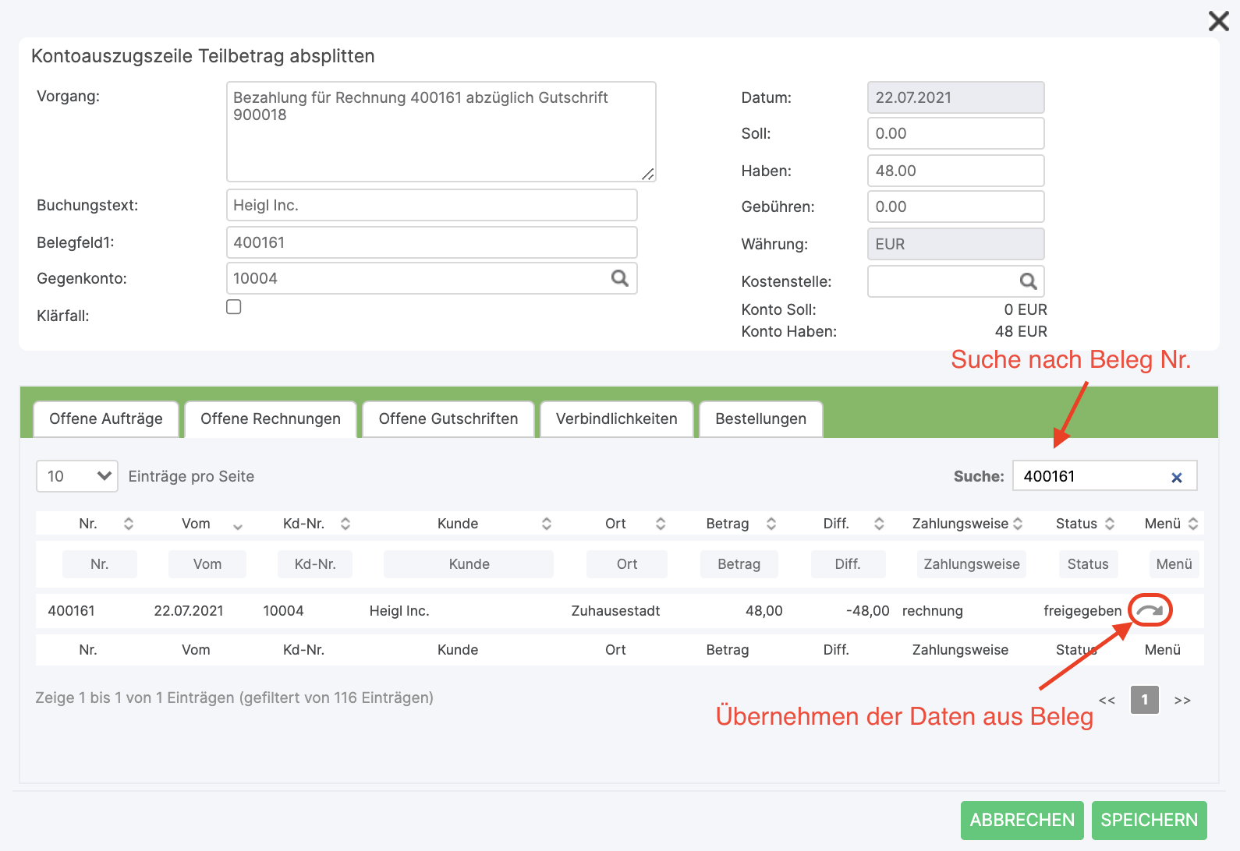This screenshot has height=851, width=1240.
Task: Close the dialog with the top X icon
Action: (1218, 21)
